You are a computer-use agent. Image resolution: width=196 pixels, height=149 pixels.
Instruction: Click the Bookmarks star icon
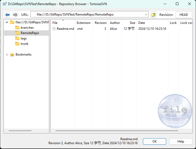click(12, 54)
